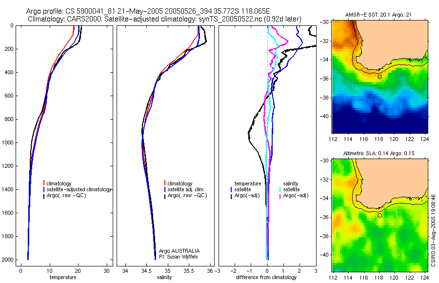
Task: Click black Argo(..raw -QC) swatch in salinity legend
Action: point(165,196)
